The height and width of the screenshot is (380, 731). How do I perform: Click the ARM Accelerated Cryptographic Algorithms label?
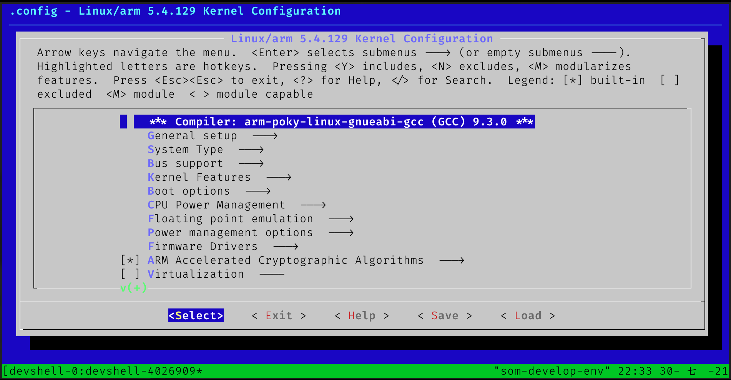(x=286, y=260)
